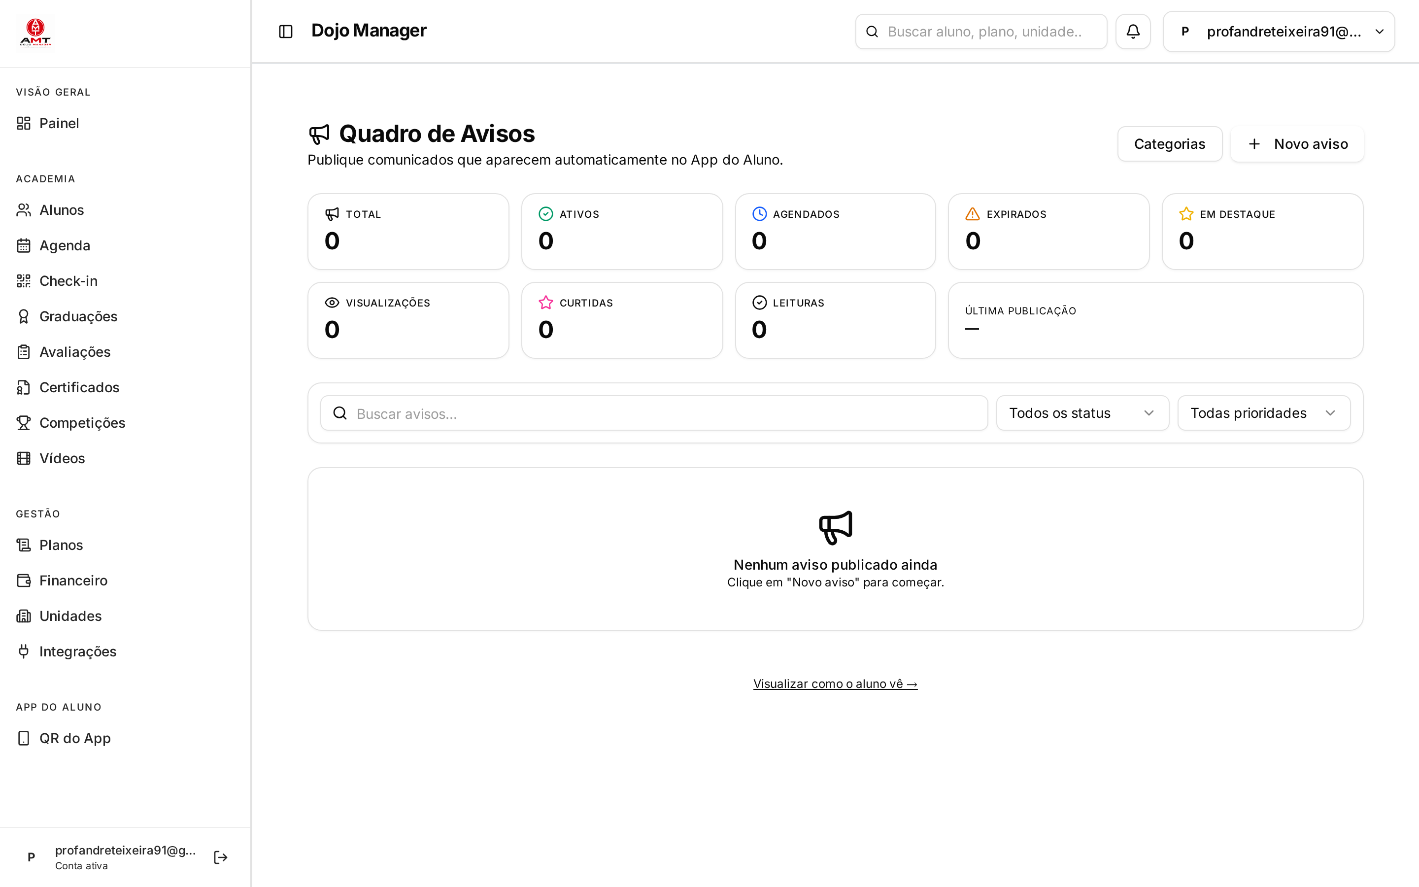Click the magnifier icon in Buscar avisos

pyautogui.click(x=340, y=413)
